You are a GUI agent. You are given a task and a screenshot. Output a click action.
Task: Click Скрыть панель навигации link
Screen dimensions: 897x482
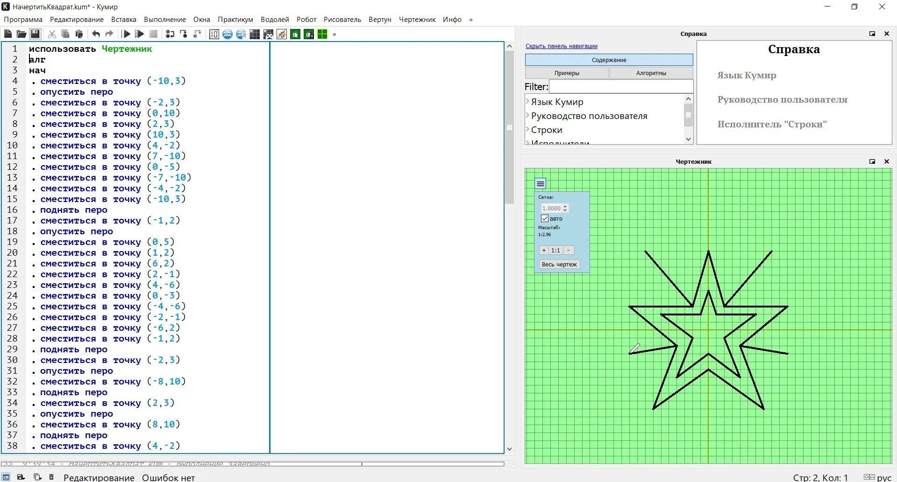[x=561, y=46]
